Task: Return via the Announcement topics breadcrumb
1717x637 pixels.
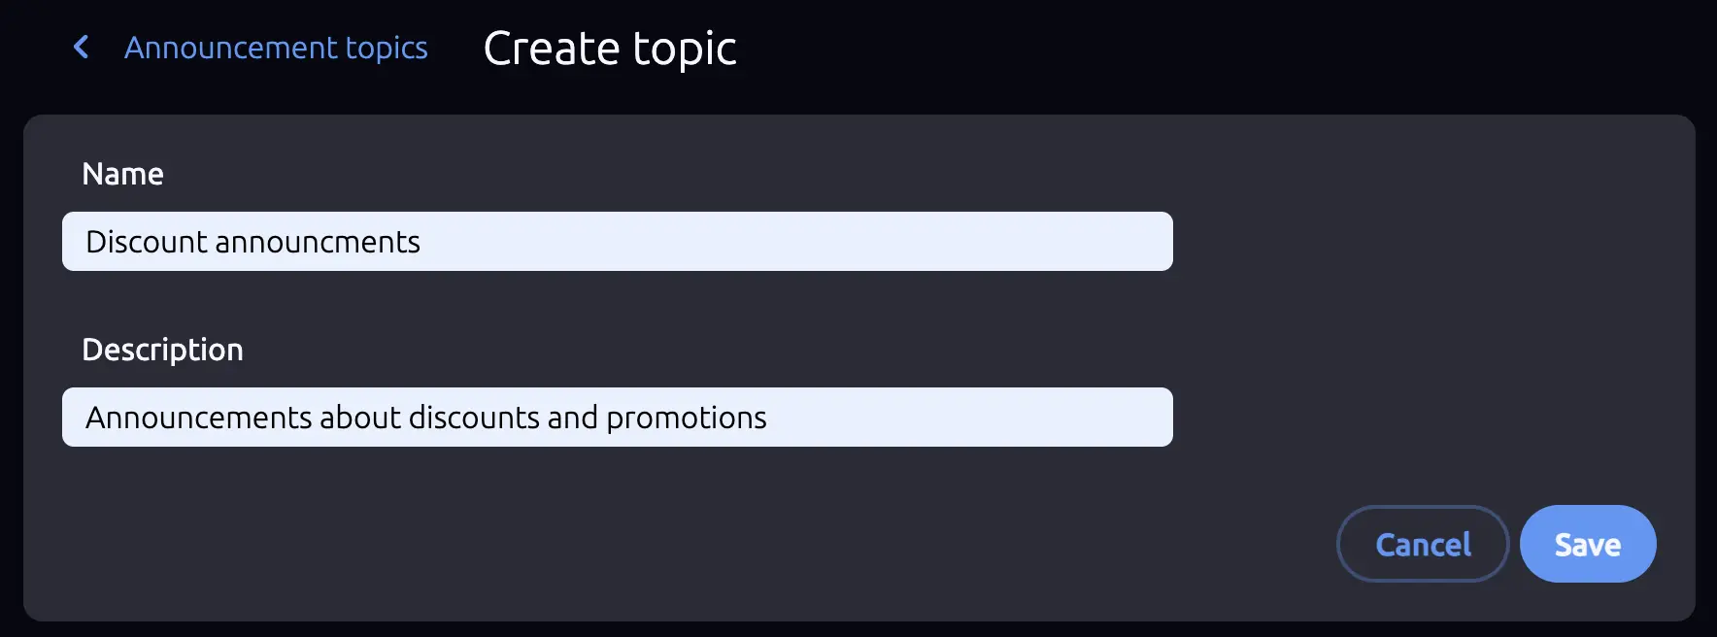Action: point(275,48)
